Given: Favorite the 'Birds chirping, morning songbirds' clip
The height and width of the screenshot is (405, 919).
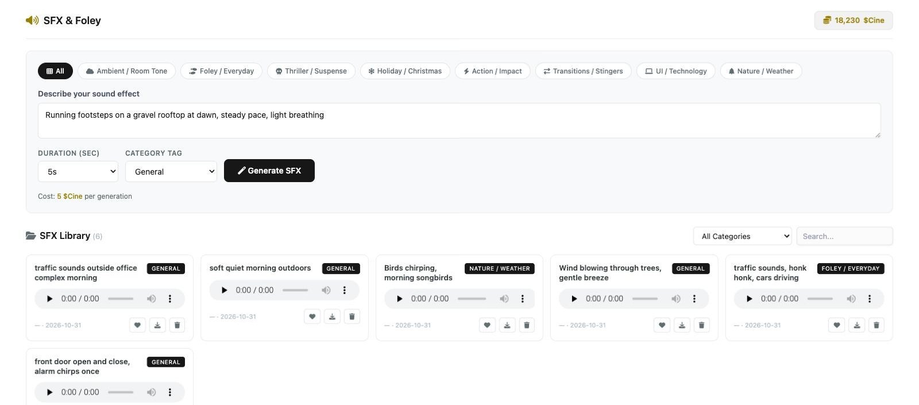Looking at the screenshot, I should [x=487, y=325].
